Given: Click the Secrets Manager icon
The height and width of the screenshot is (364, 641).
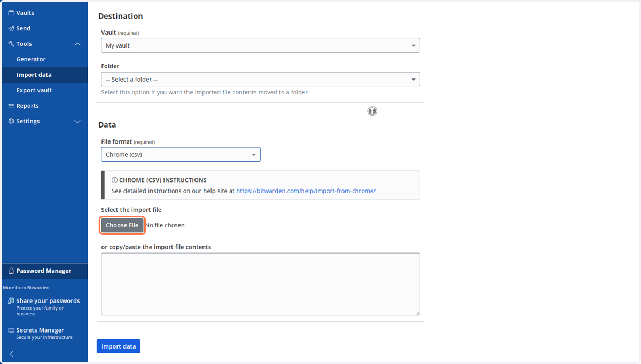Looking at the screenshot, I should pos(11,330).
